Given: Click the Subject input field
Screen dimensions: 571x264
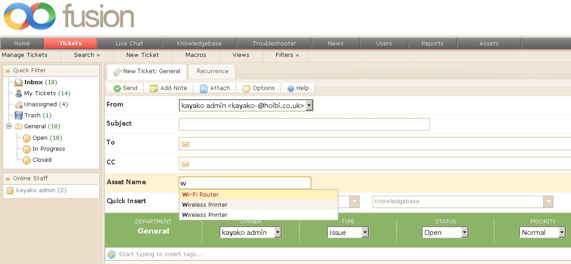Looking at the screenshot, I should point(304,124).
